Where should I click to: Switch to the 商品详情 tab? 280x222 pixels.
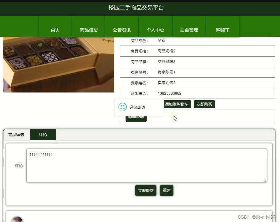pyautogui.click(x=16, y=135)
